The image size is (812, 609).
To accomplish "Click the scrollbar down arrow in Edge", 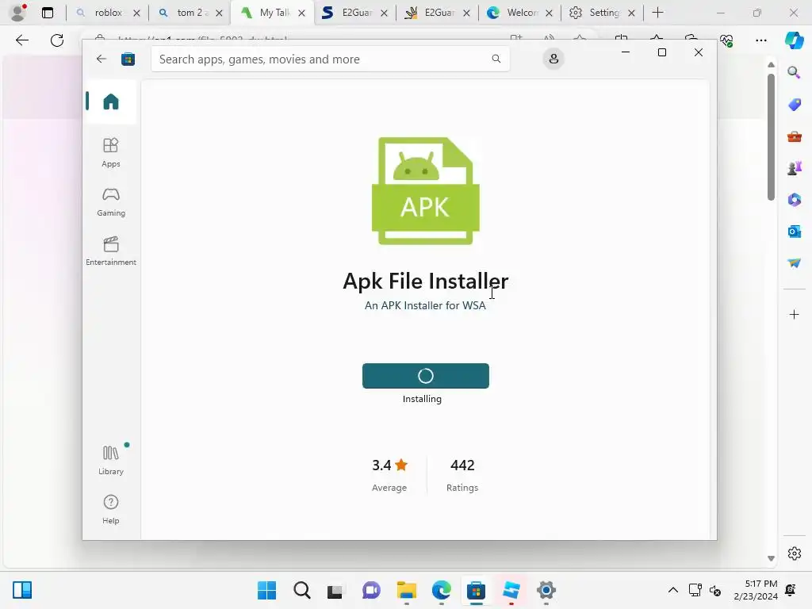I will click(x=771, y=558).
